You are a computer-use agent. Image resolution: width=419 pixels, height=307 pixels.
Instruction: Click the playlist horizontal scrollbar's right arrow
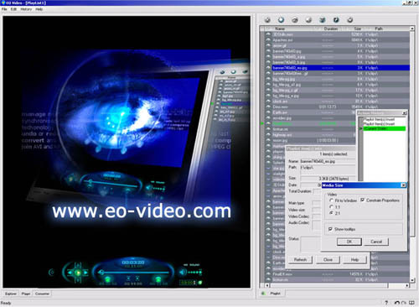tap(407, 285)
